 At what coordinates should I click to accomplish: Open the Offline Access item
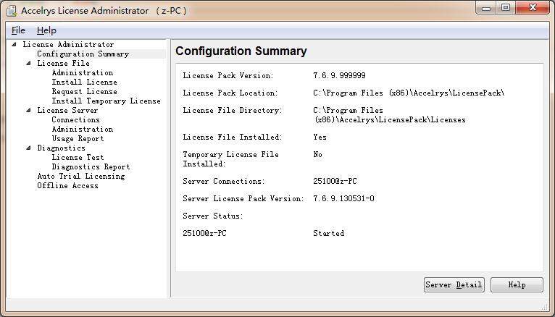click(x=67, y=186)
